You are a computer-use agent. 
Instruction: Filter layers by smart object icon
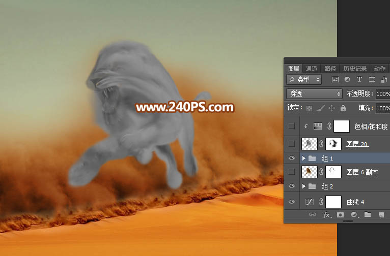pyautogui.click(x=384, y=79)
